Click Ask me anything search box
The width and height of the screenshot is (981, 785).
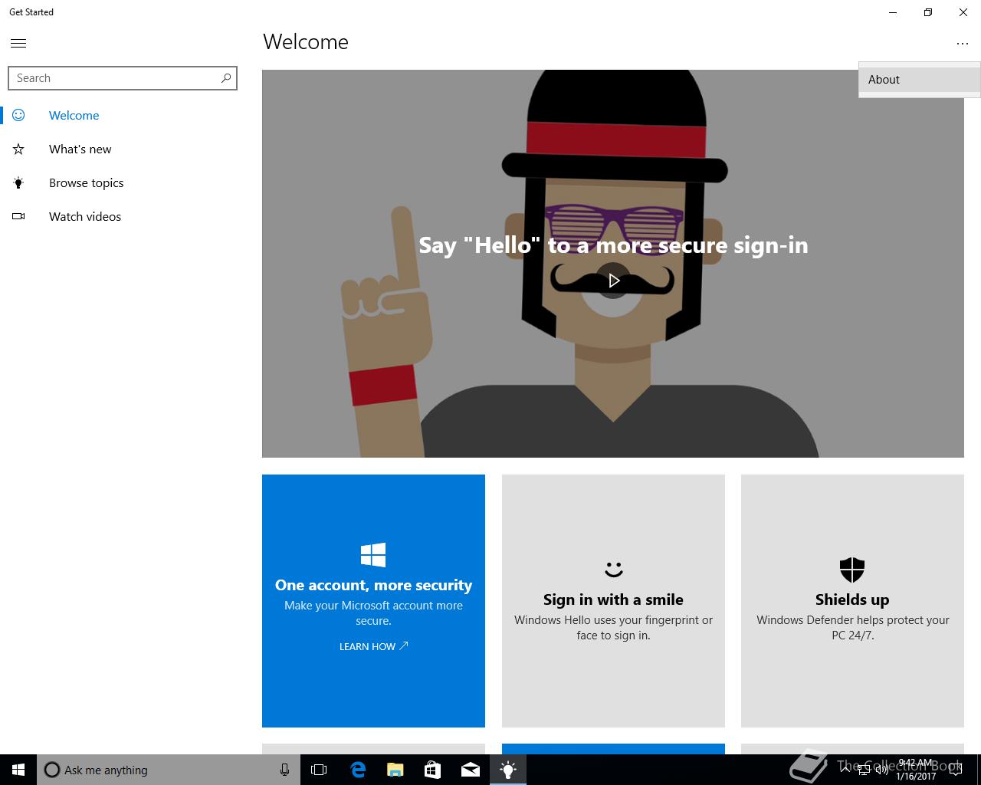169,770
